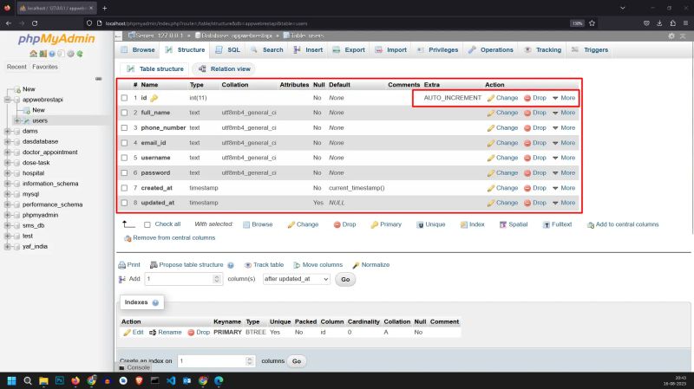694x389 pixels.
Task: Click Drop icon for password row
Action: (527, 173)
